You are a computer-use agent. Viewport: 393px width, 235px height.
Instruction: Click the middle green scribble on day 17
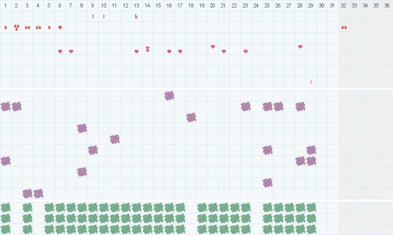pos(180,219)
